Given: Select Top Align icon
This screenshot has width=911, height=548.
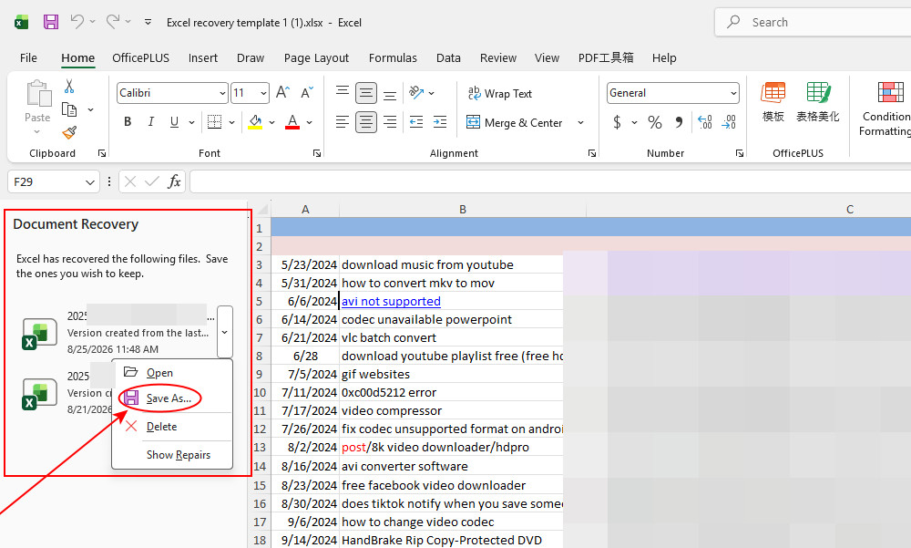Looking at the screenshot, I should pyautogui.click(x=343, y=92).
